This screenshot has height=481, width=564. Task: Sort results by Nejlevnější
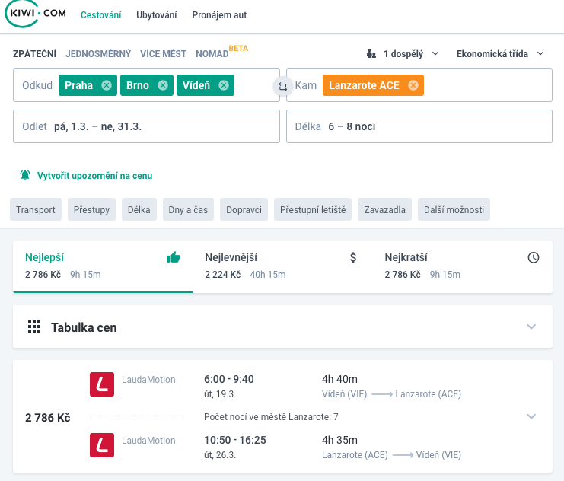pyautogui.click(x=282, y=266)
